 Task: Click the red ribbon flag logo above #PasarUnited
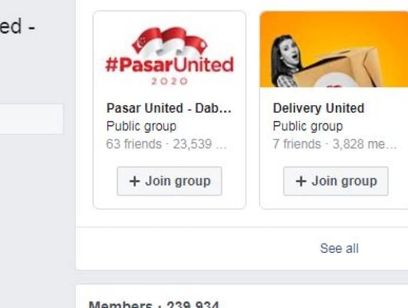coord(170,42)
